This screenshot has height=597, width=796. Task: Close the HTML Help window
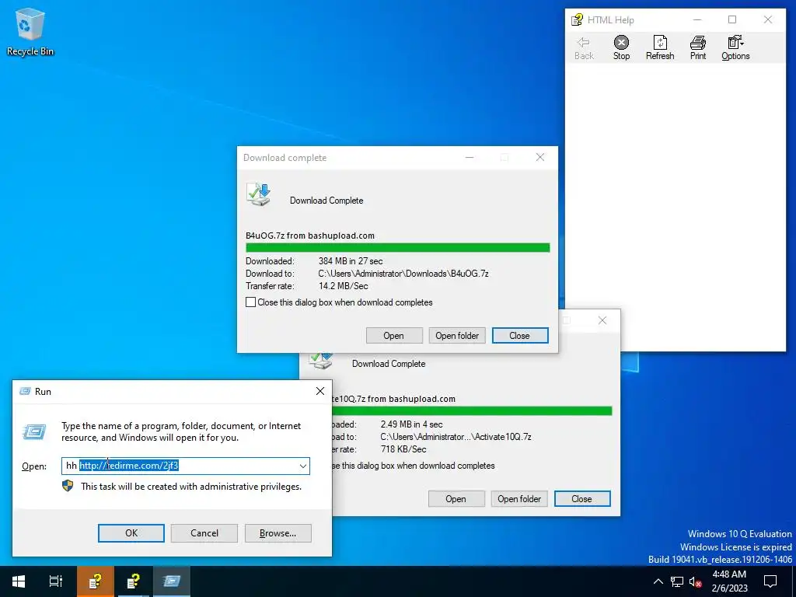768,19
